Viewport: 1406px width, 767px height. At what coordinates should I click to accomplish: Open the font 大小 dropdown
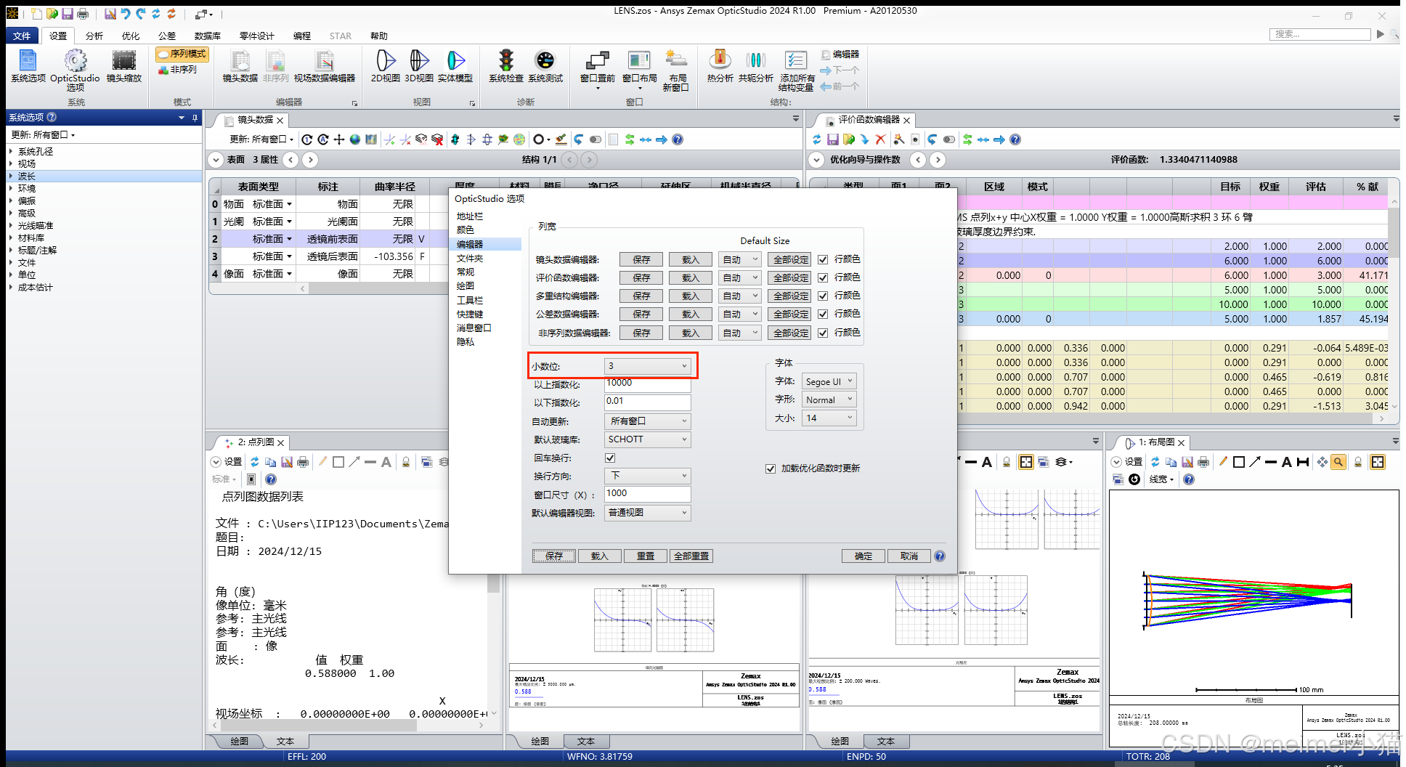click(x=829, y=418)
